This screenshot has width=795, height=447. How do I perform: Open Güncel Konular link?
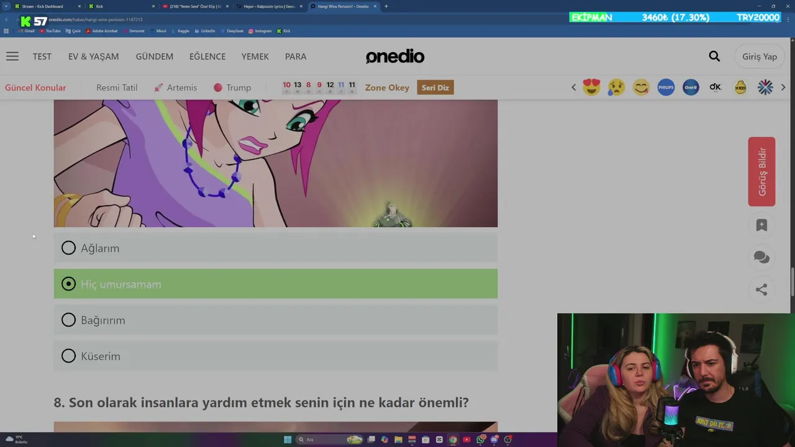tap(35, 88)
